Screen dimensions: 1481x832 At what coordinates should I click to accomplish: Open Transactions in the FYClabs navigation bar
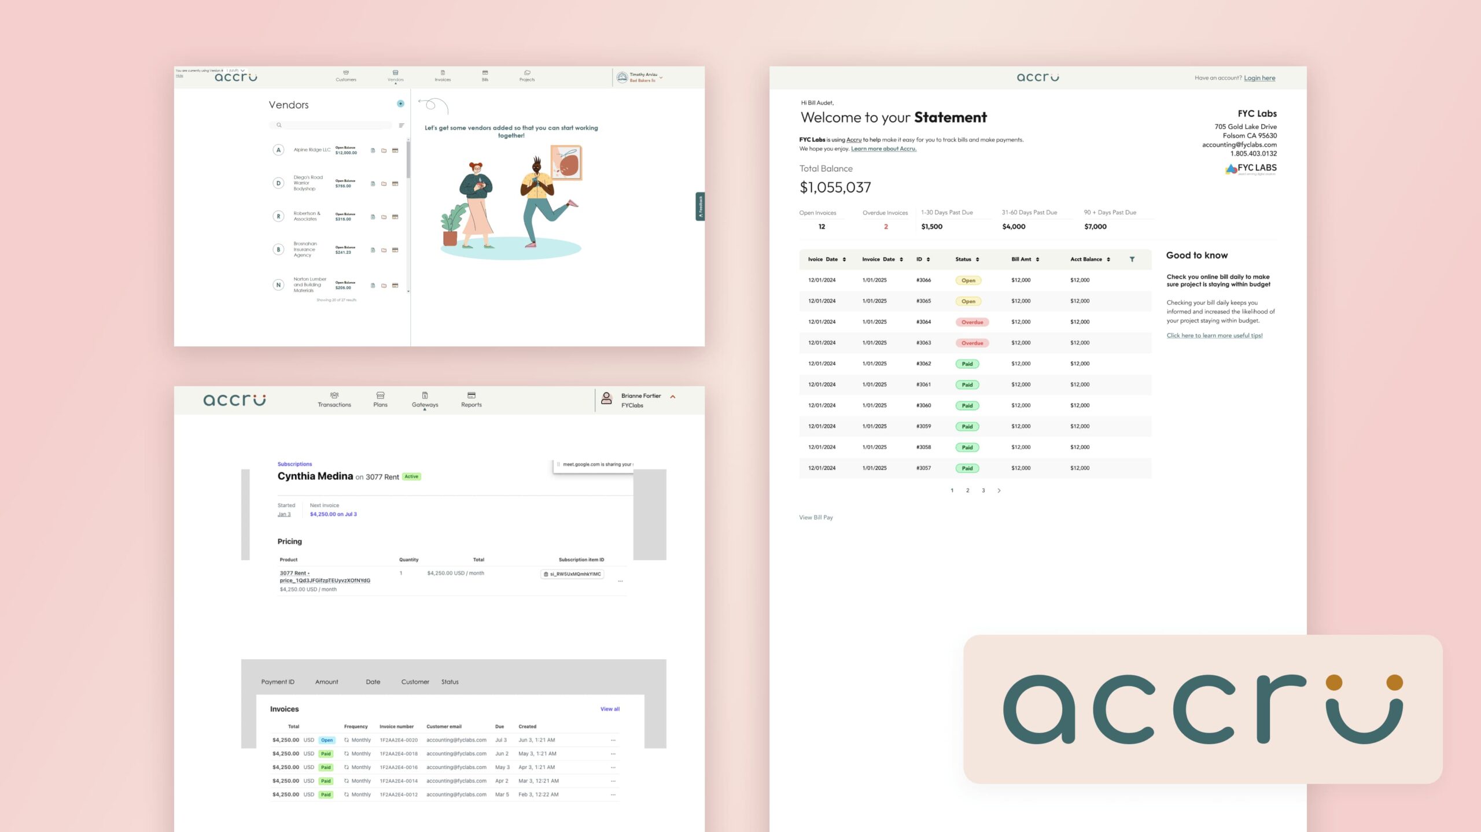334,400
